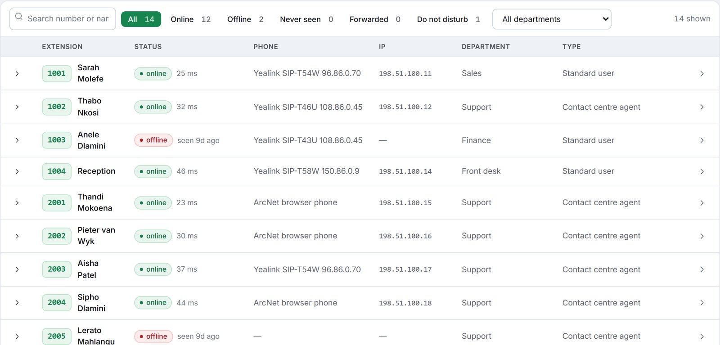
Task: Open details arrow for extension 2002
Action: click(x=702, y=236)
